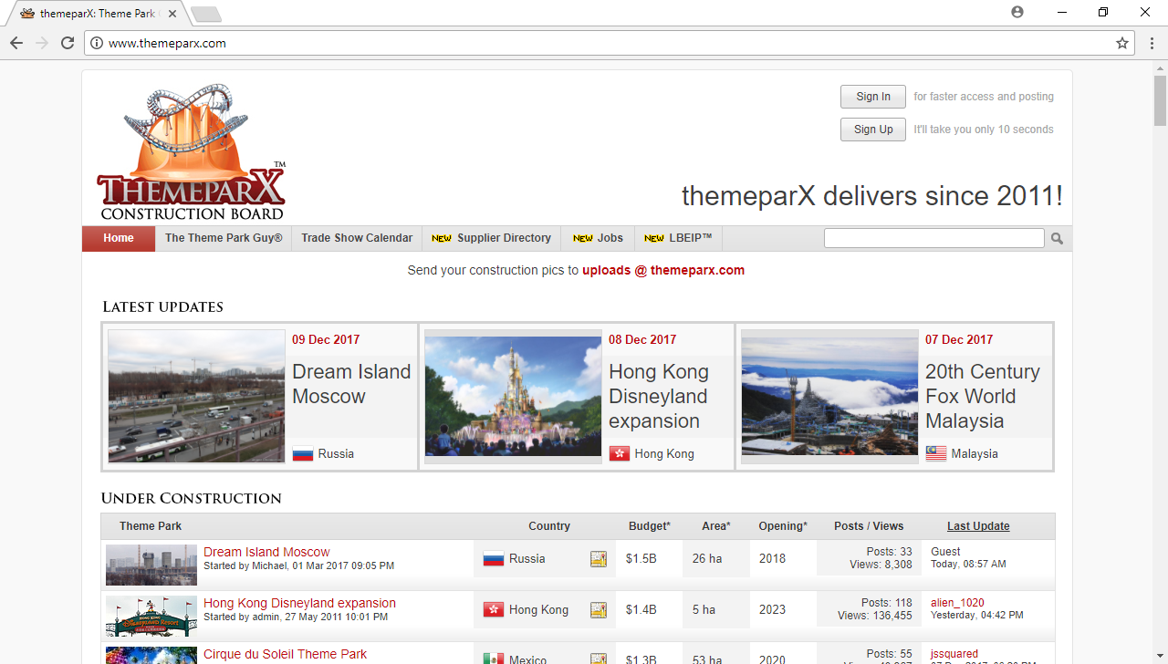Viewport: 1168px width, 664px height.
Task: Open Dream Island Moscow row thumbnail
Action: (151, 565)
